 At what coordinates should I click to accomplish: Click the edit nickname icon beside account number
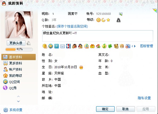[x=121, y=14]
